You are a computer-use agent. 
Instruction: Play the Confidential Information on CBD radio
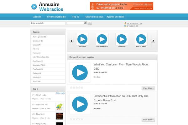coord(80,104)
